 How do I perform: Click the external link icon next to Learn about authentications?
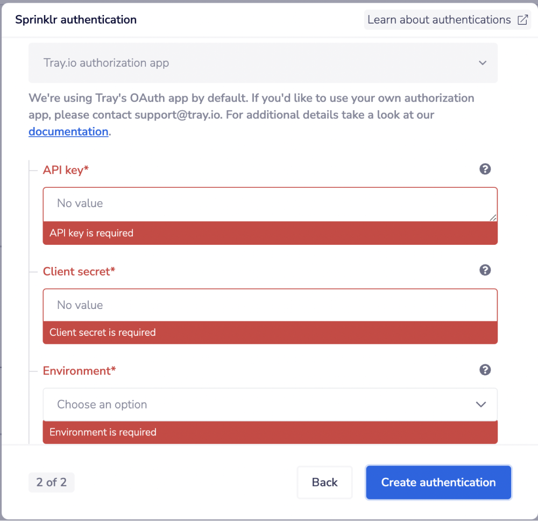click(x=522, y=19)
